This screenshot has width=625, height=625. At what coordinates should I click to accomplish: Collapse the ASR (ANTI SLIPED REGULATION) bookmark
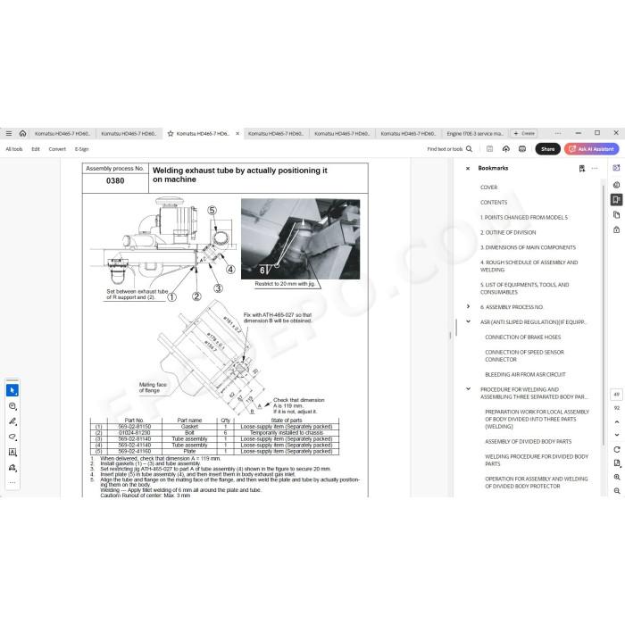click(x=468, y=321)
